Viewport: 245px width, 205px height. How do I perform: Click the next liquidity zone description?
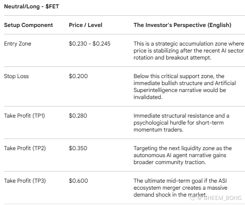coord(183,155)
